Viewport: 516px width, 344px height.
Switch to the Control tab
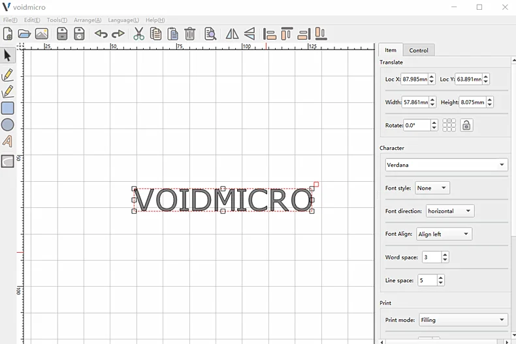click(419, 50)
